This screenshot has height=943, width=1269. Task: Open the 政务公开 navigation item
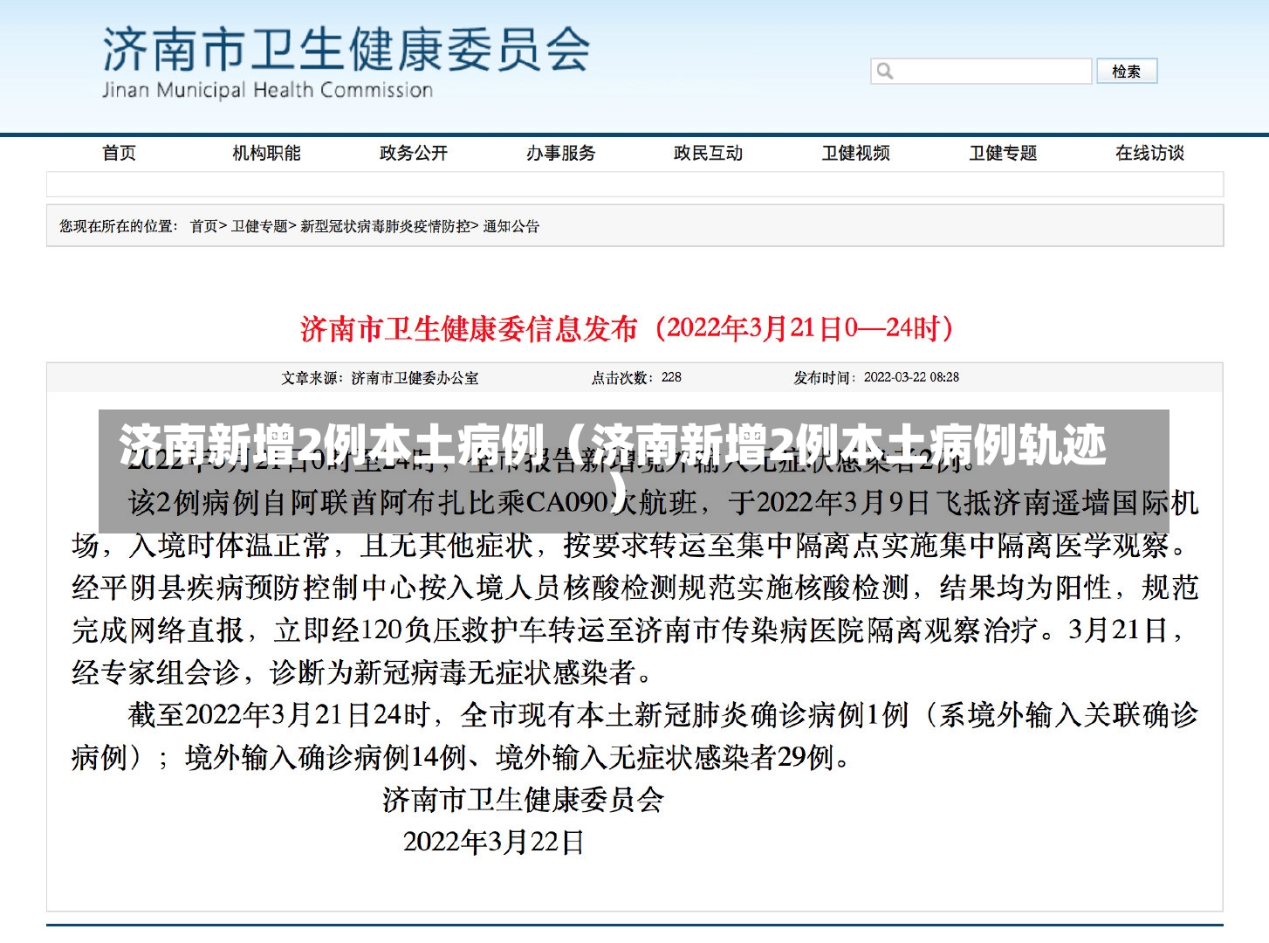tap(414, 153)
